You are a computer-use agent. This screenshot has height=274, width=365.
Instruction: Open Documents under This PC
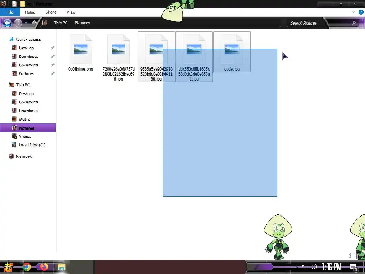29,102
